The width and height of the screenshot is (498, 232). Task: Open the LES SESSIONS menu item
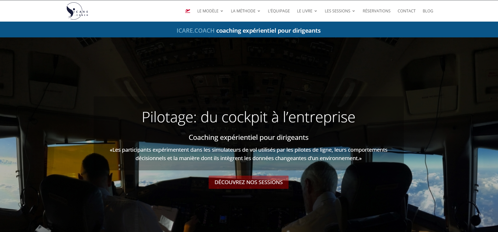338,11
